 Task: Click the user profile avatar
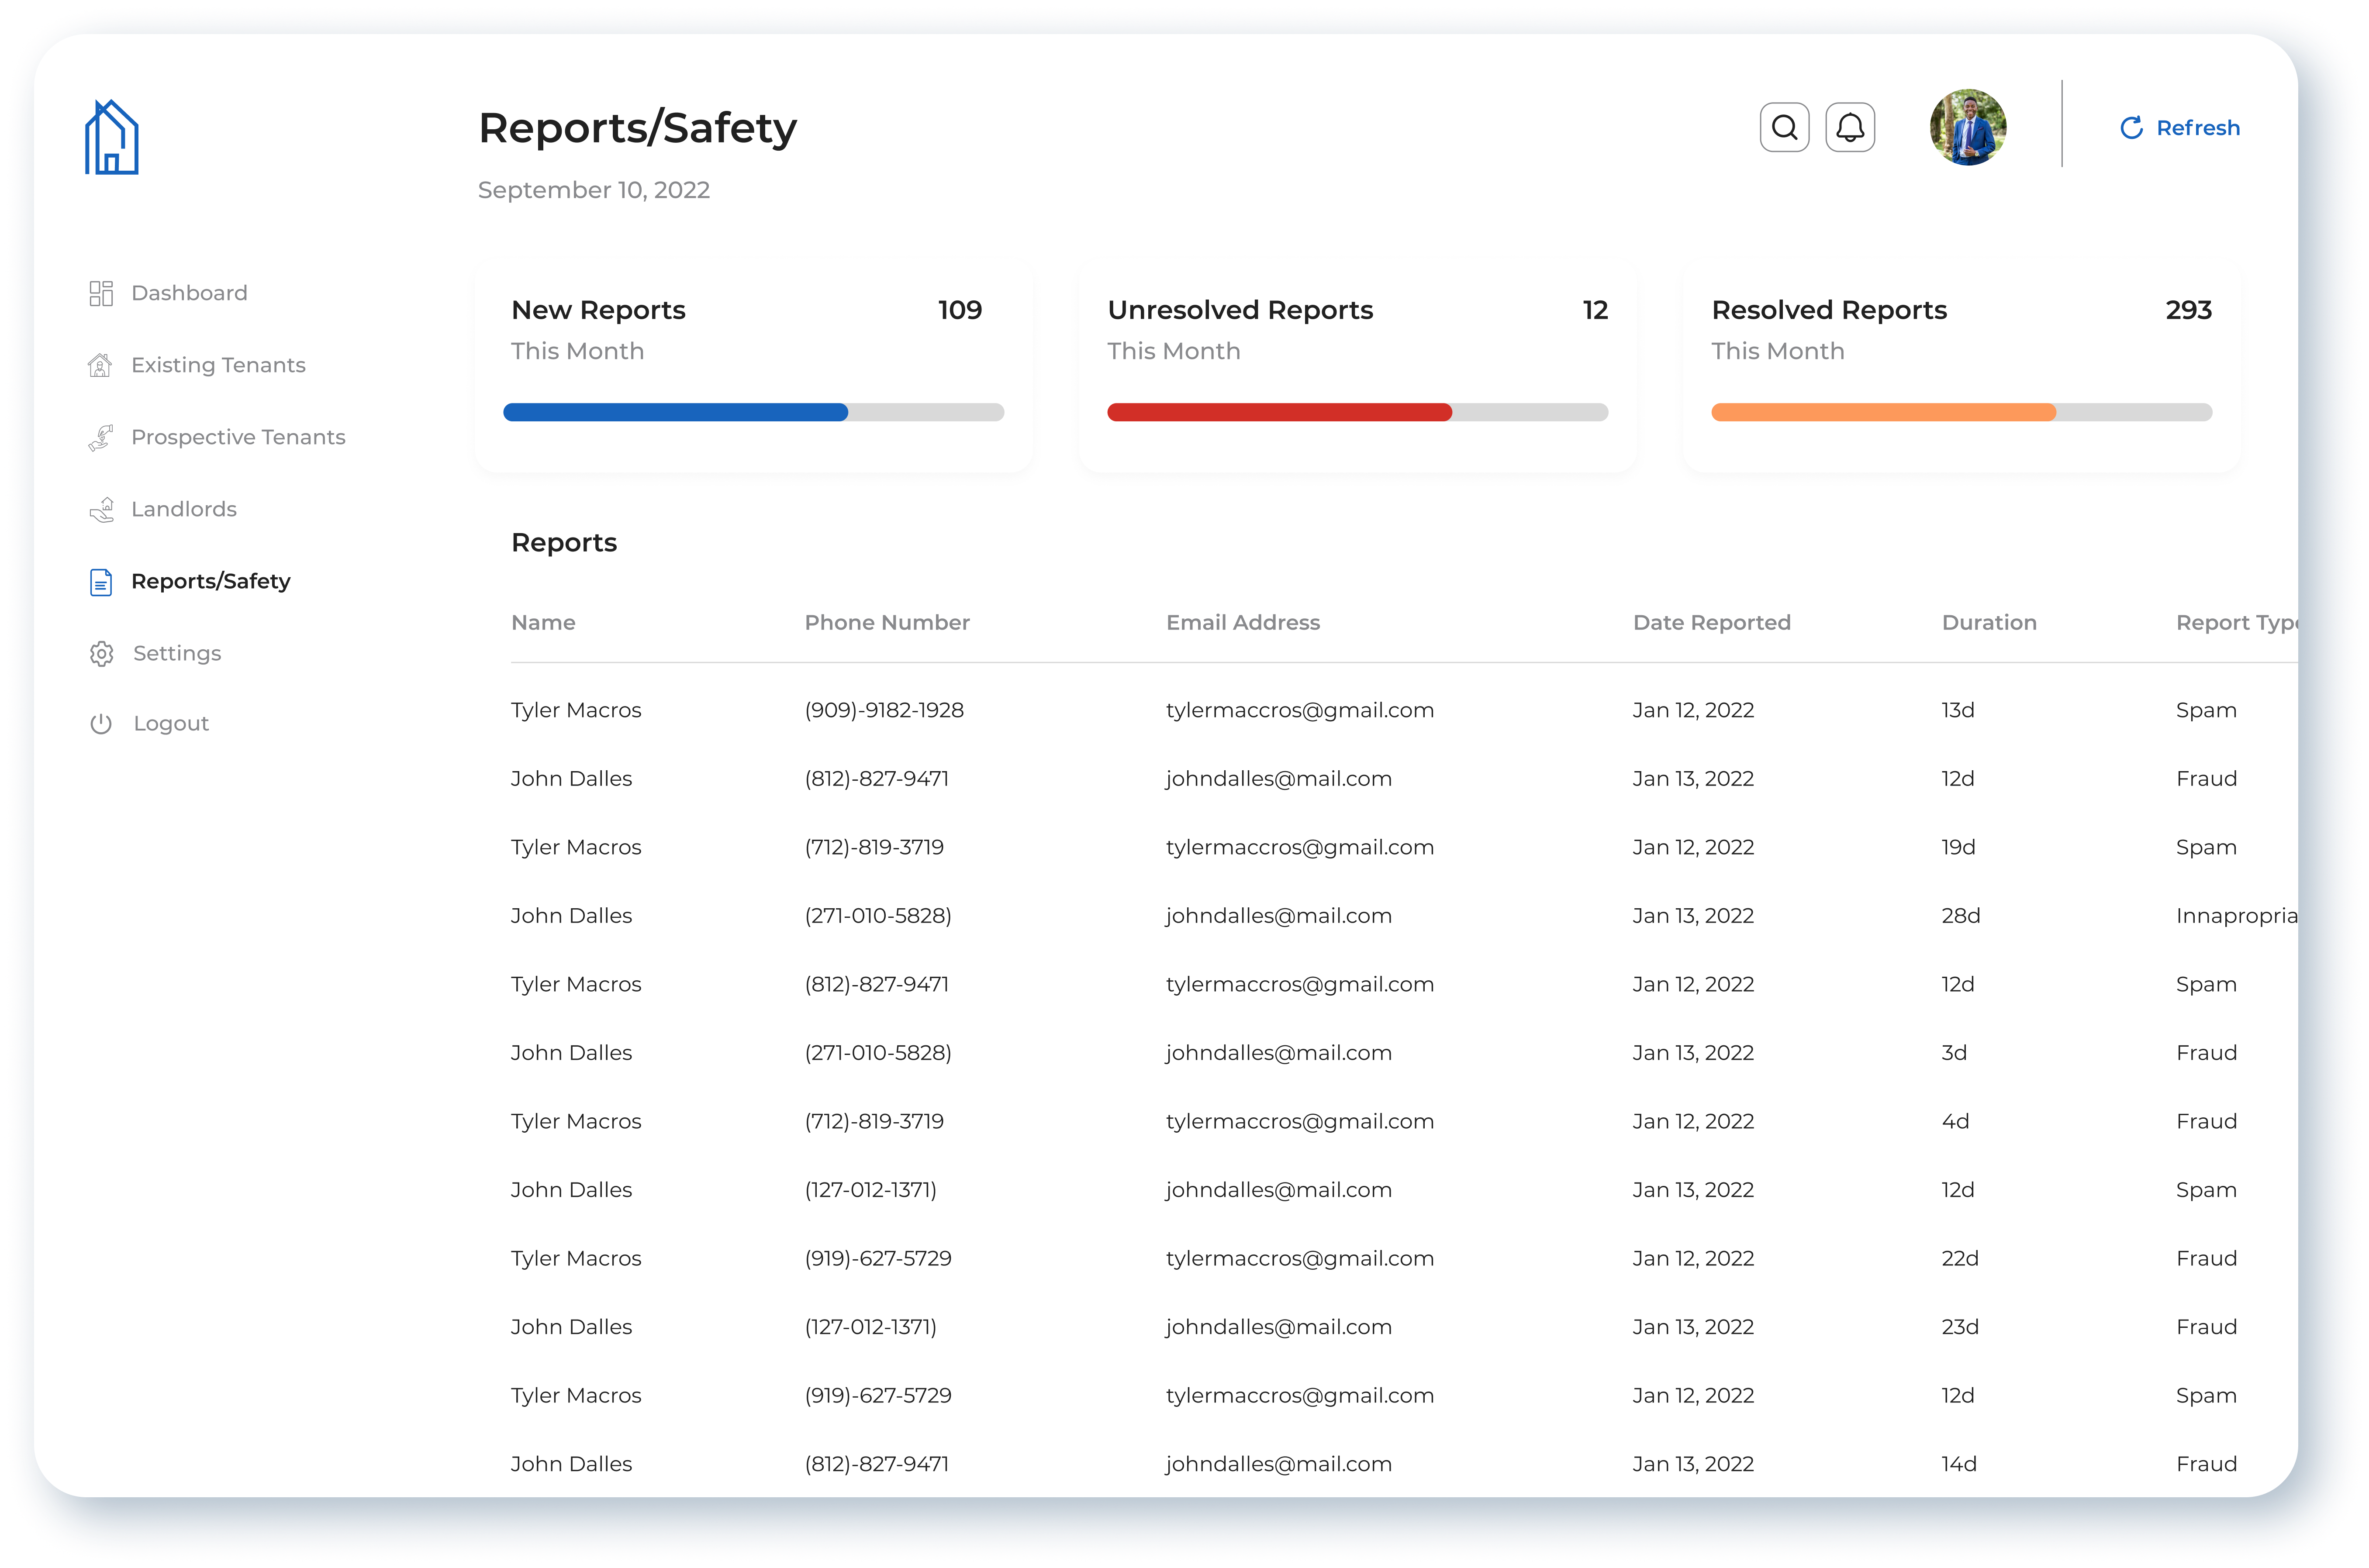click(1967, 127)
